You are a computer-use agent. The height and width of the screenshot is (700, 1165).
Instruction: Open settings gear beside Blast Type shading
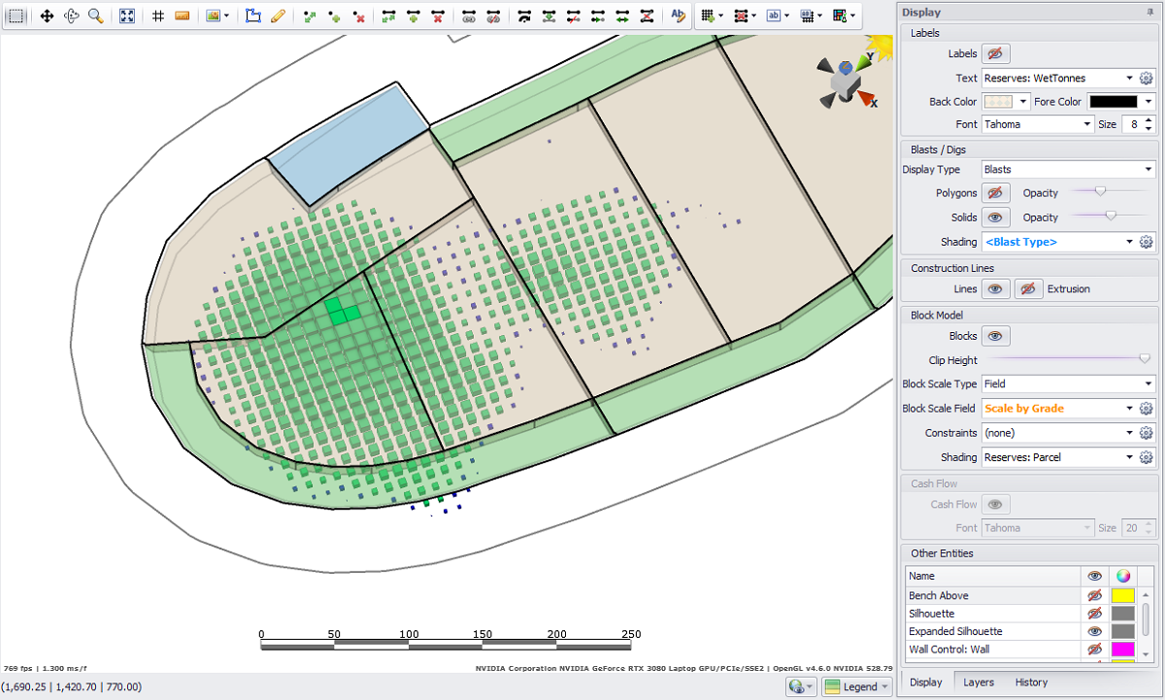tap(1146, 242)
